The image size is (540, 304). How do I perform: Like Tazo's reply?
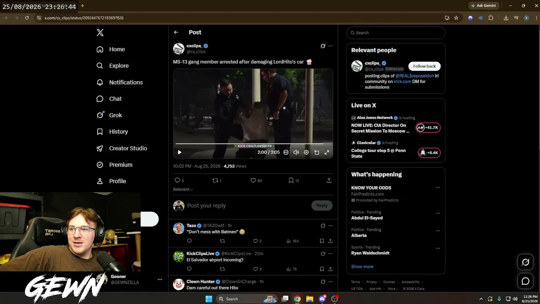click(x=255, y=241)
